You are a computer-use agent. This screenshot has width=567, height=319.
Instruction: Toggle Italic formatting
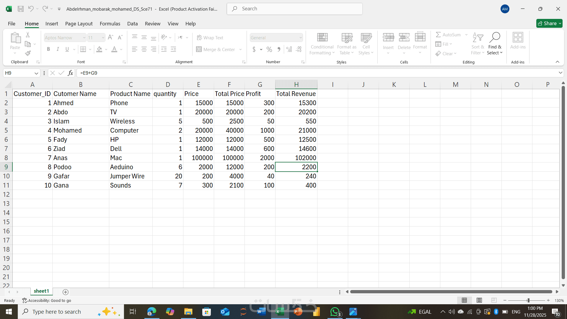58,49
